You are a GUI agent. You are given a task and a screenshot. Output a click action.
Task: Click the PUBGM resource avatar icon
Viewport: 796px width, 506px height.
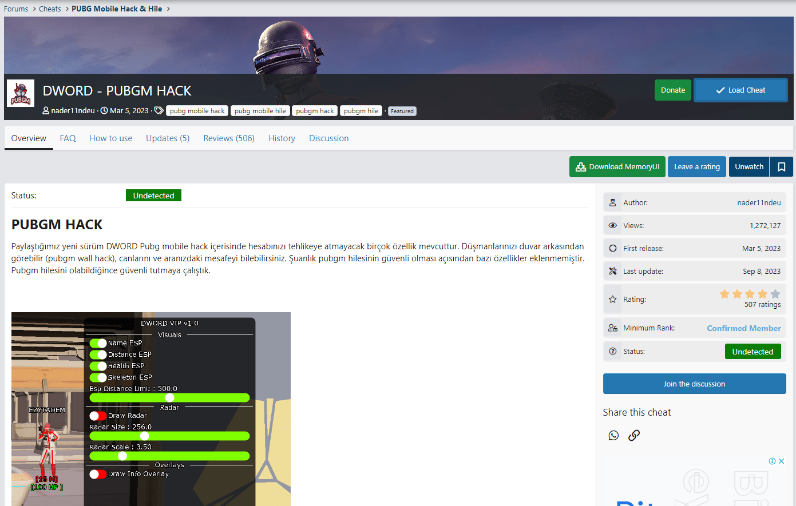point(21,93)
